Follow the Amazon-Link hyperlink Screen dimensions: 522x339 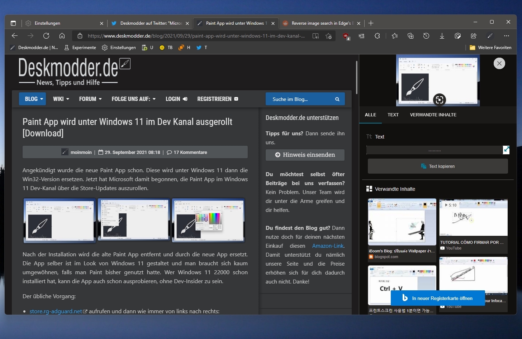click(x=328, y=246)
